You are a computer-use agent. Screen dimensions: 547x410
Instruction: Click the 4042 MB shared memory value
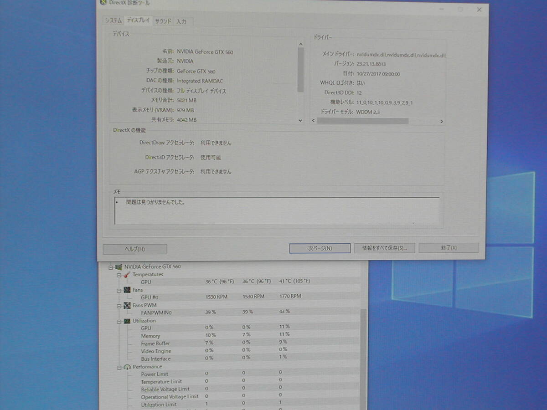click(186, 120)
